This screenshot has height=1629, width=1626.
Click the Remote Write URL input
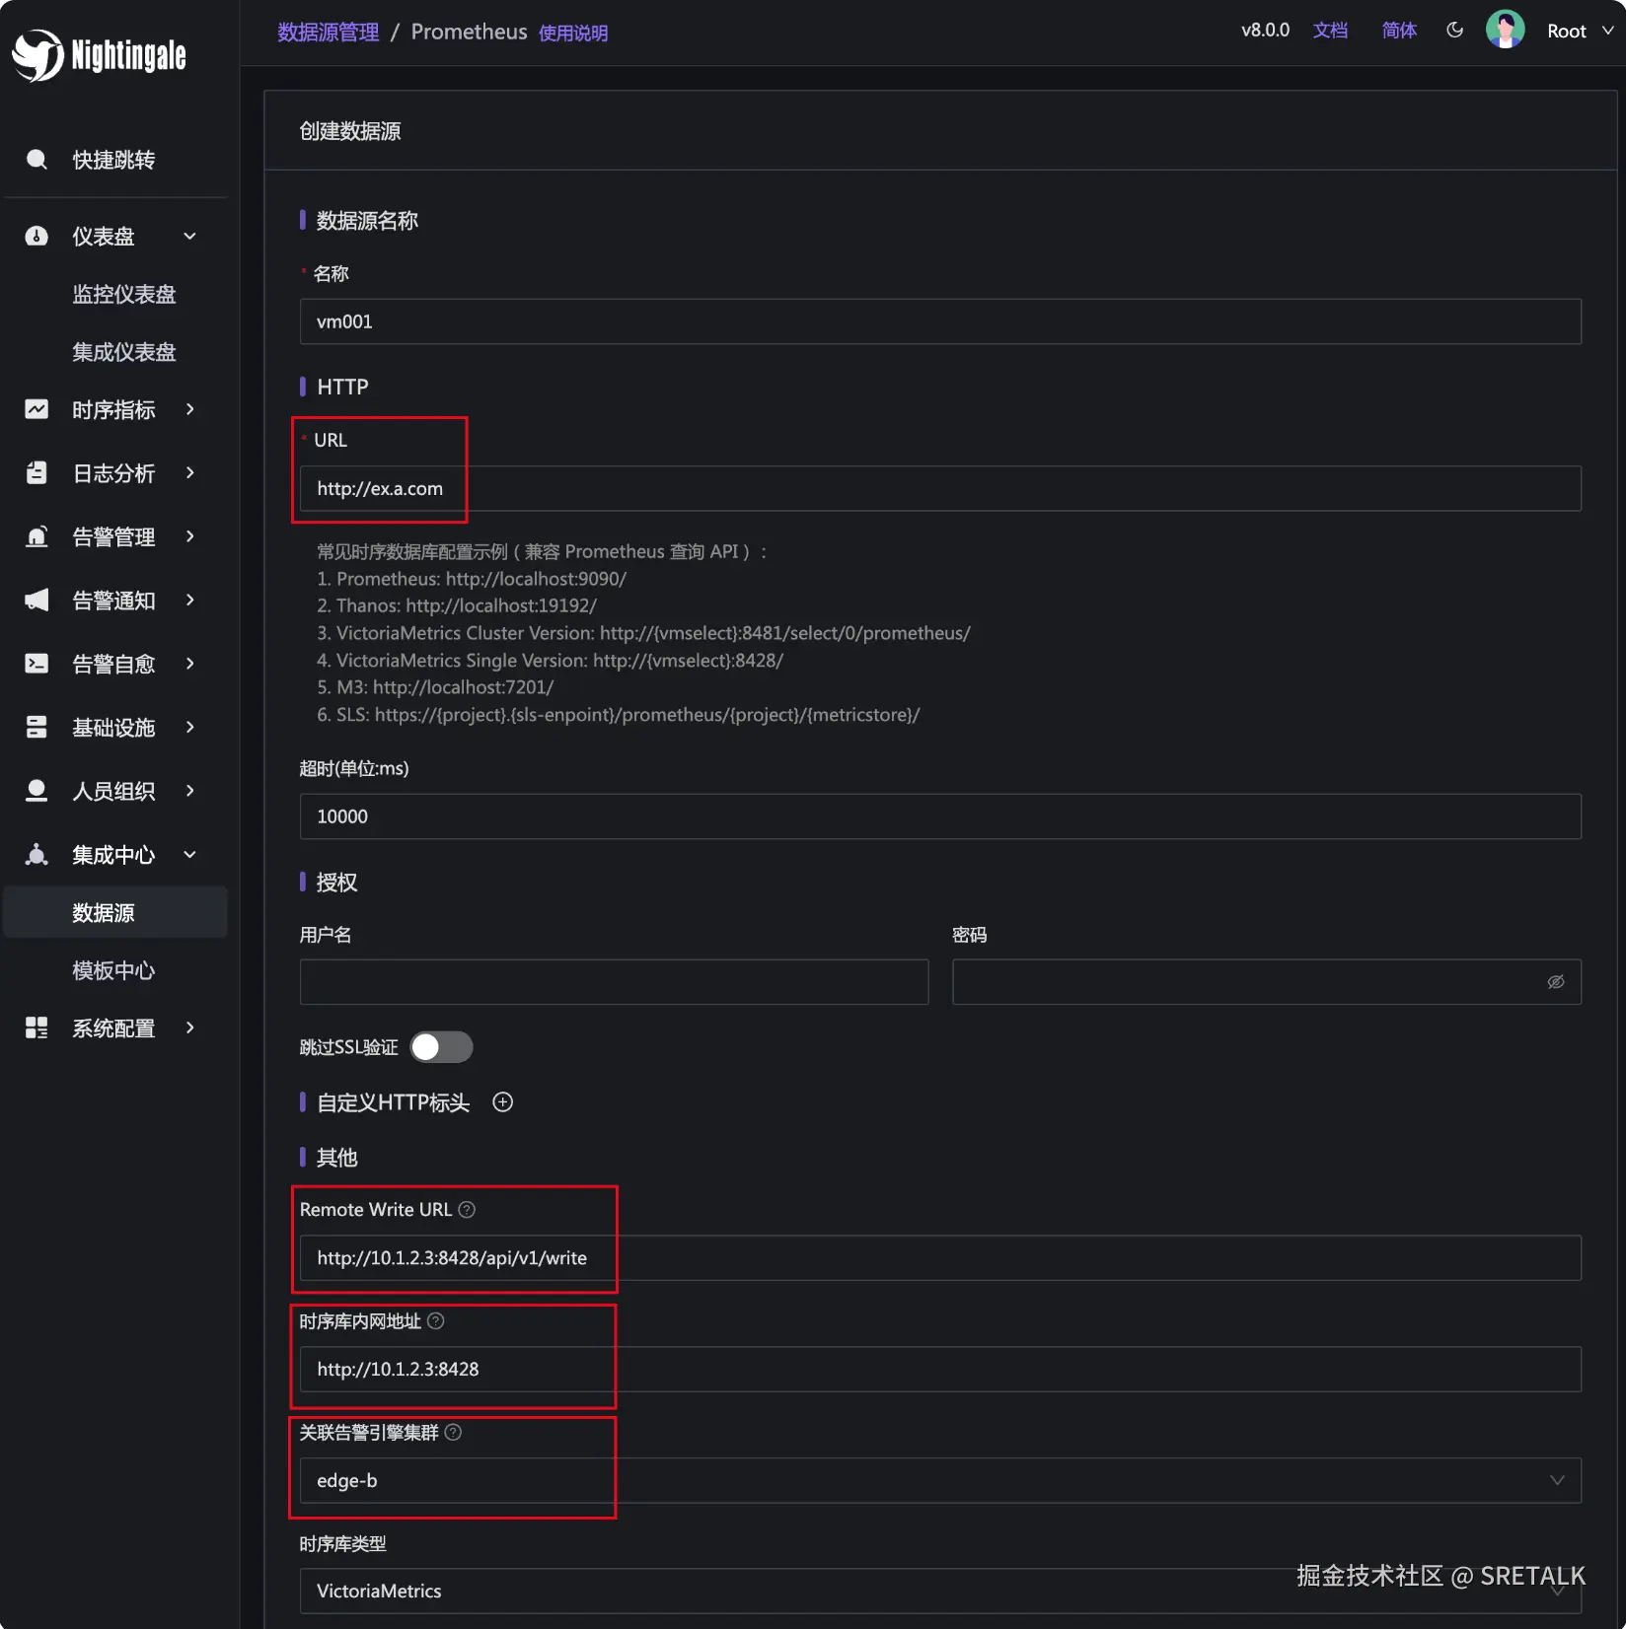940,1258
